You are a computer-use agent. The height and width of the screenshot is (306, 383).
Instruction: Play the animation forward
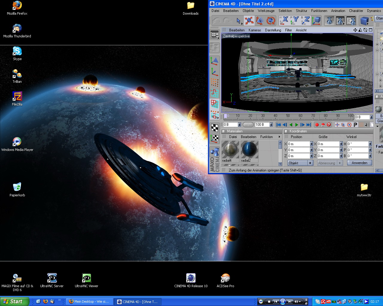click(x=297, y=125)
